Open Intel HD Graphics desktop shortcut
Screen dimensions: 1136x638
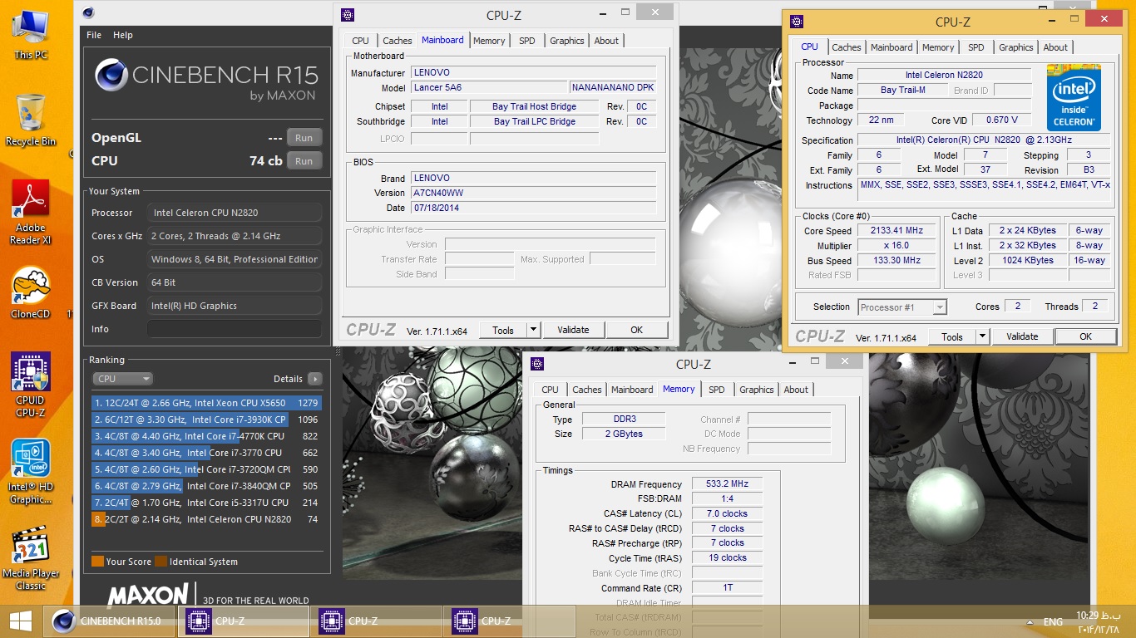[30, 471]
